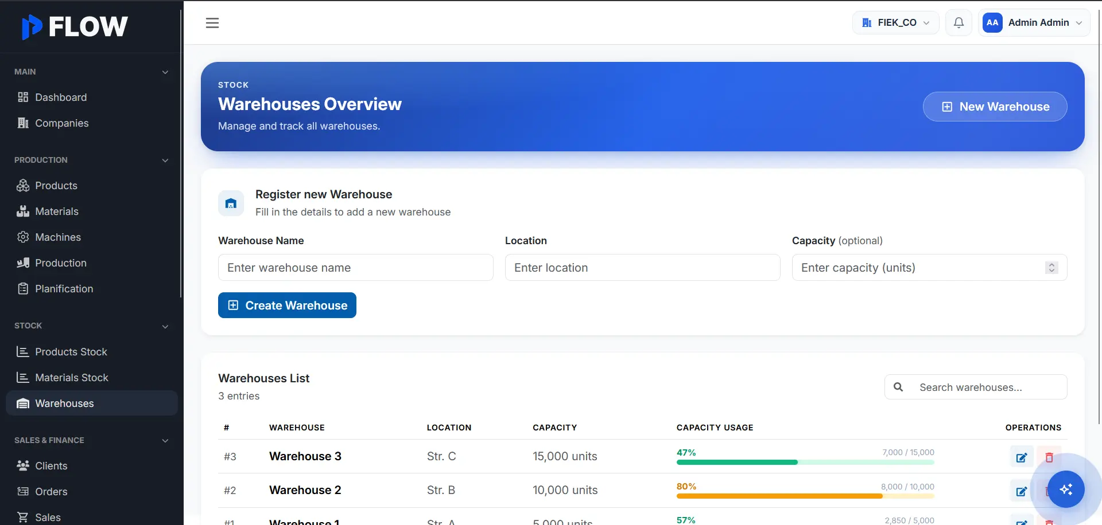Viewport: 1102px width, 525px height.
Task: Open the Planification page
Action: click(x=92, y=289)
